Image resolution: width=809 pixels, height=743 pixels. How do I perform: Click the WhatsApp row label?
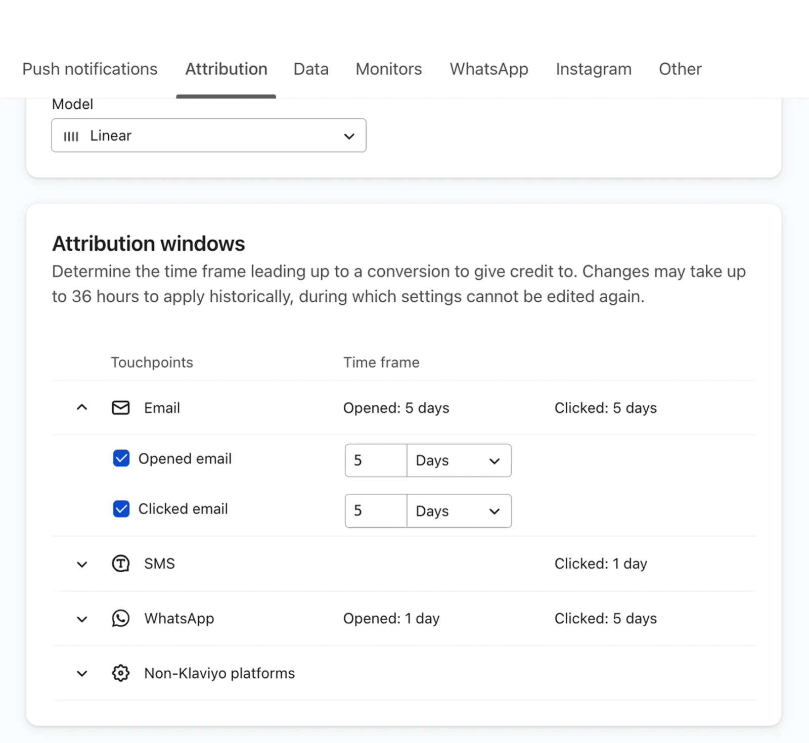click(179, 619)
